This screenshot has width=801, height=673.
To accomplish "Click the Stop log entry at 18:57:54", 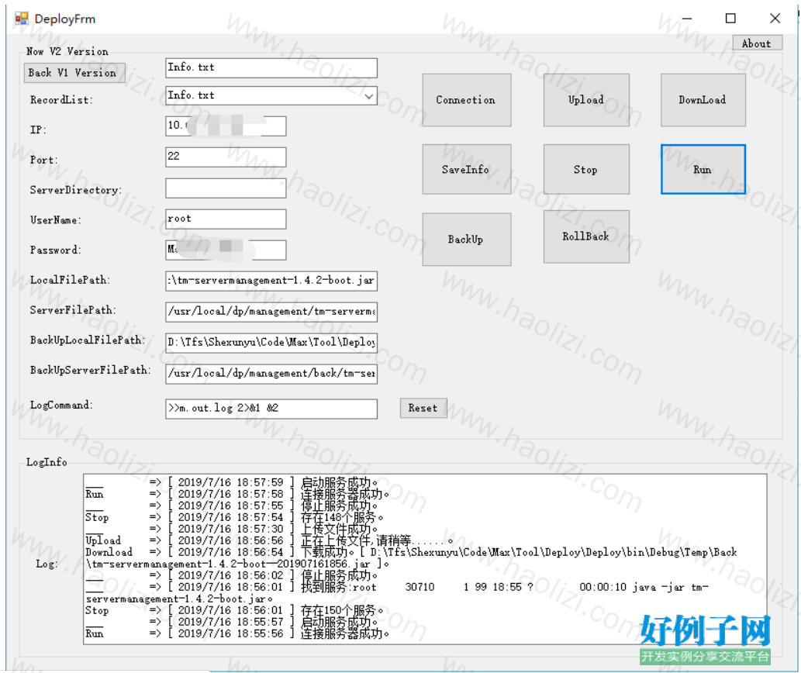I will 234,517.
